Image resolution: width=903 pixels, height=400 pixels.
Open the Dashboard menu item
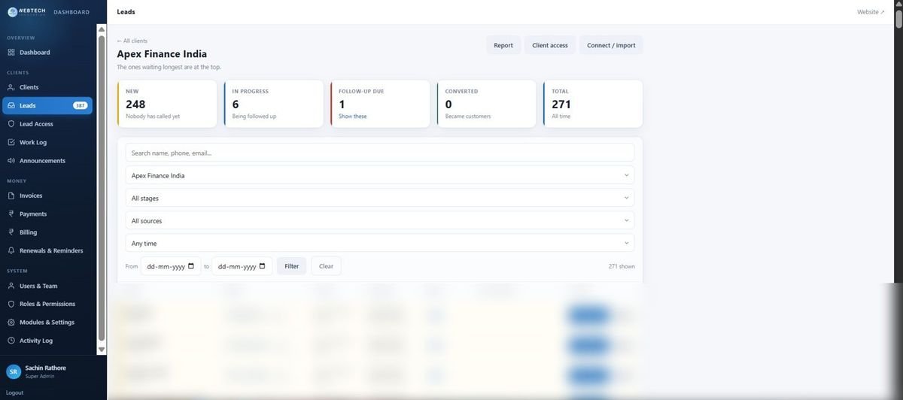(47, 53)
